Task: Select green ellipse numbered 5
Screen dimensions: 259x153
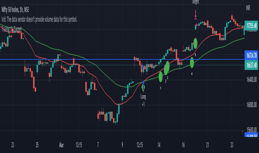Action: (195, 43)
